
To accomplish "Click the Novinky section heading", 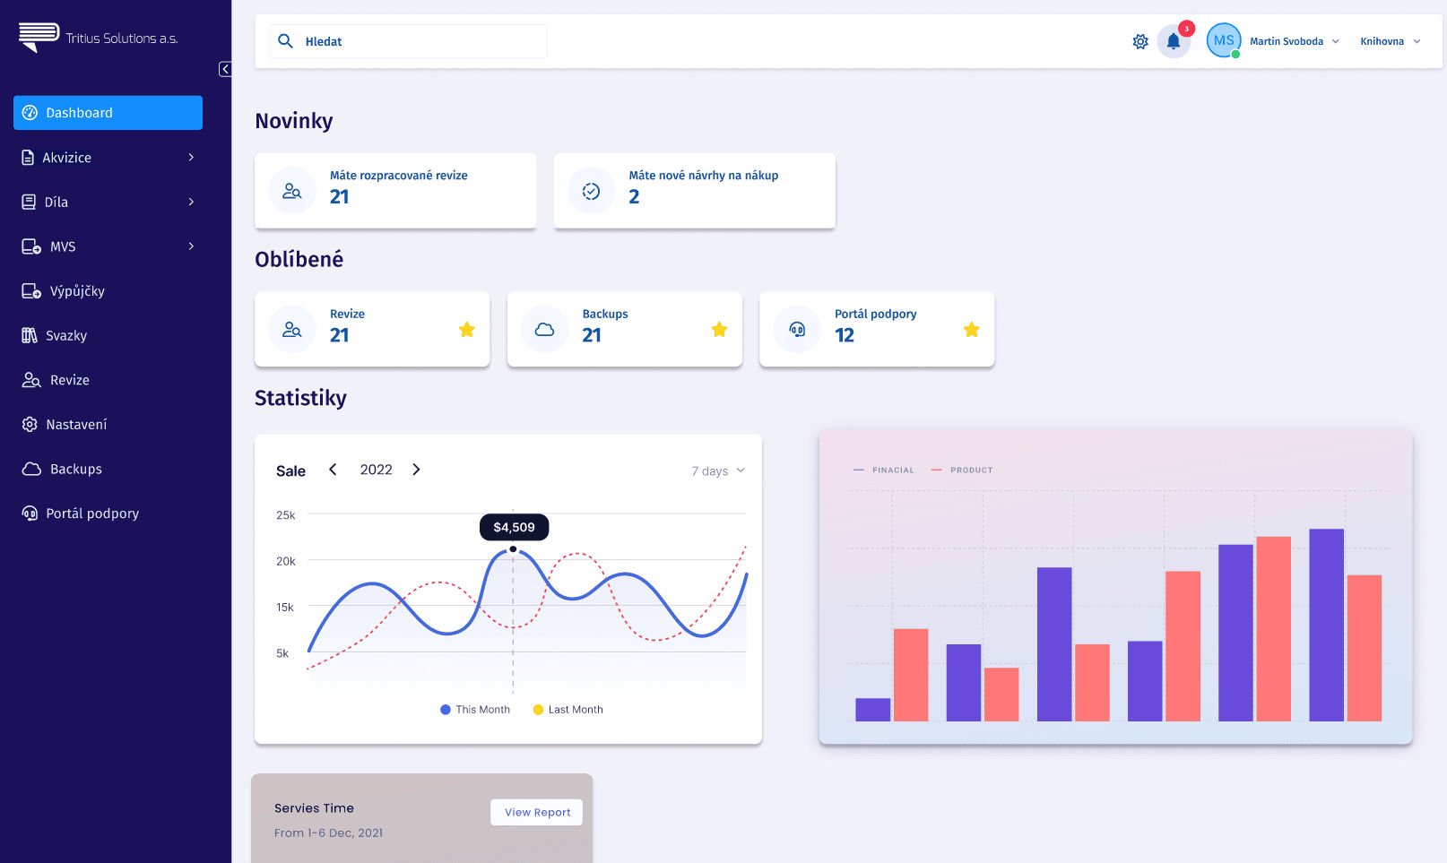I will (x=294, y=121).
